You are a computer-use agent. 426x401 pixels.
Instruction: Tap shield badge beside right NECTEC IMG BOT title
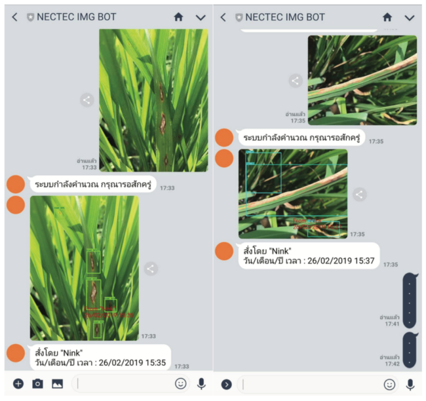(239, 18)
